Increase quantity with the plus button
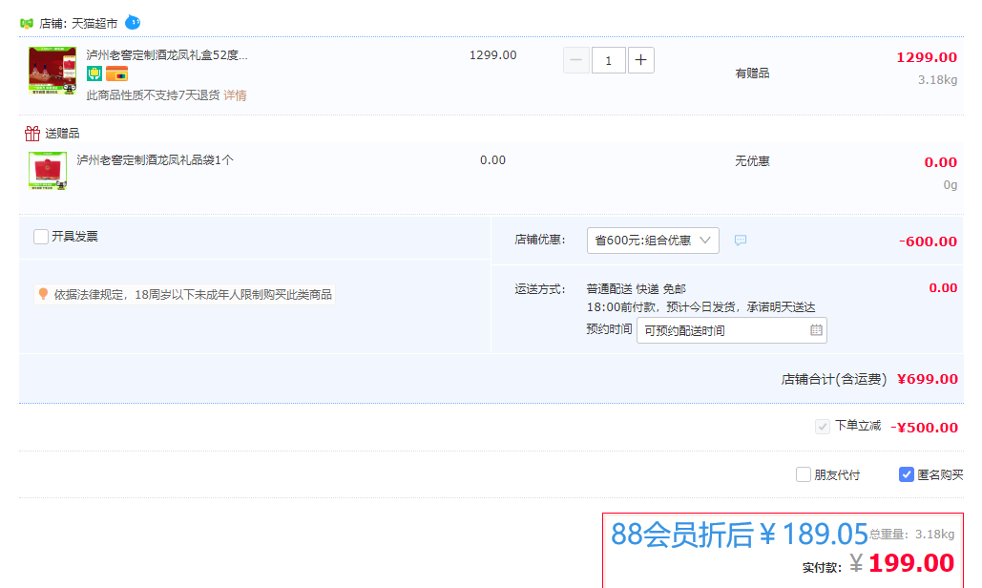The height and width of the screenshot is (588, 982). pyautogui.click(x=640, y=60)
